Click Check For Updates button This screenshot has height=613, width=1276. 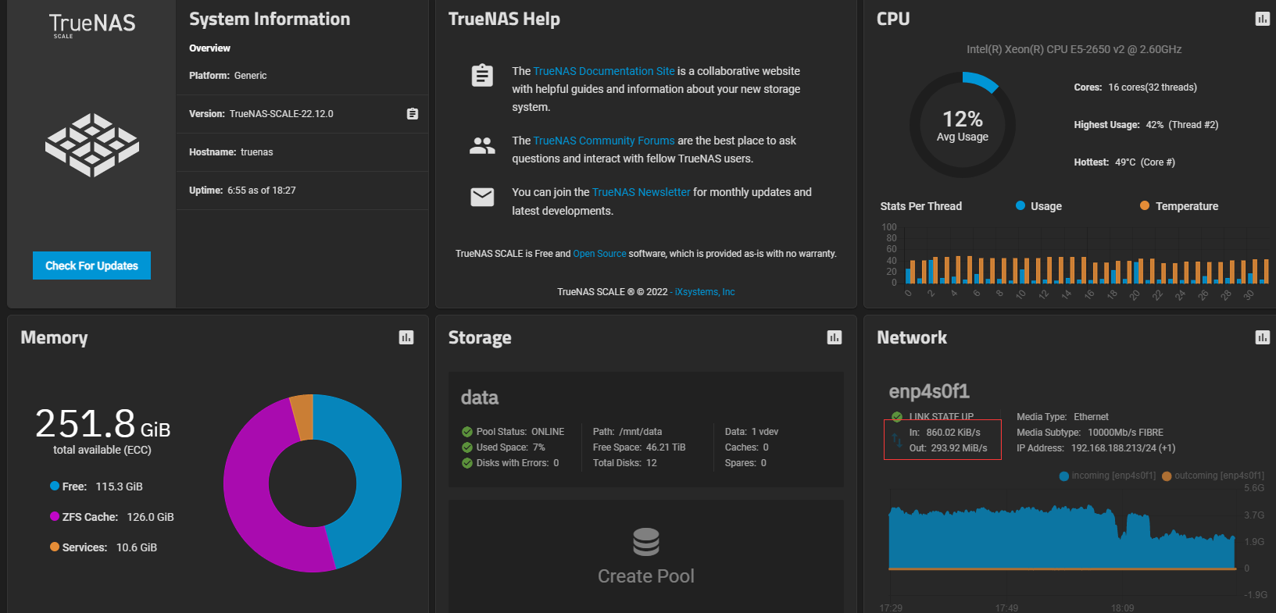(91, 266)
